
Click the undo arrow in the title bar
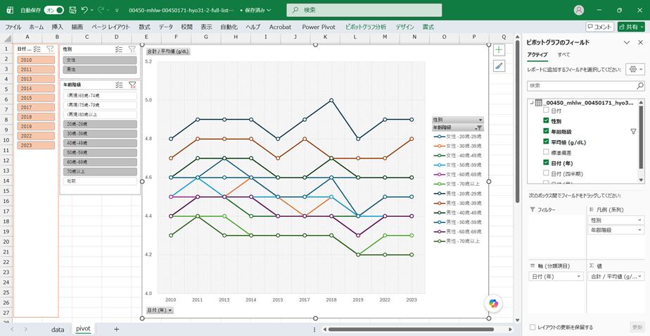84,10
